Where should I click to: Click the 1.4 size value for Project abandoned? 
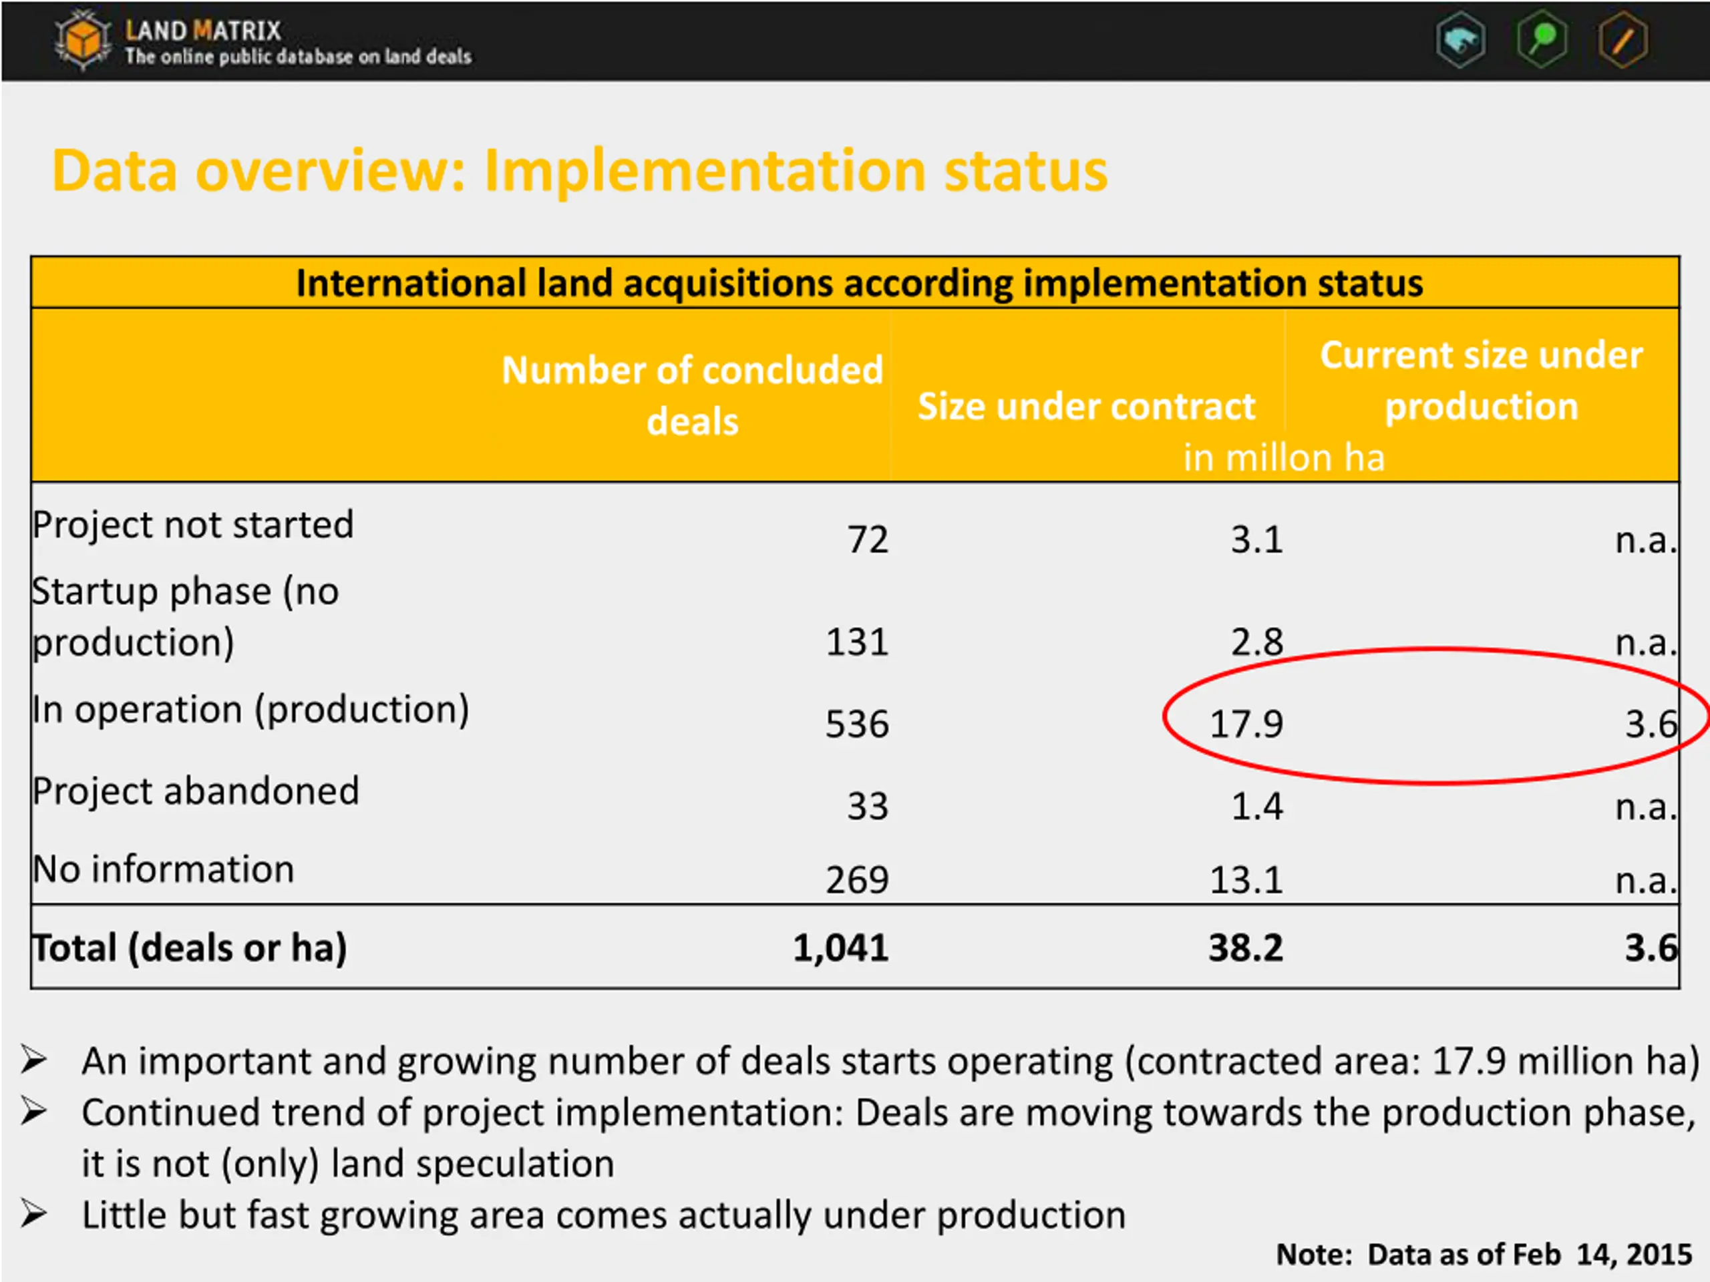(x=1257, y=807)
